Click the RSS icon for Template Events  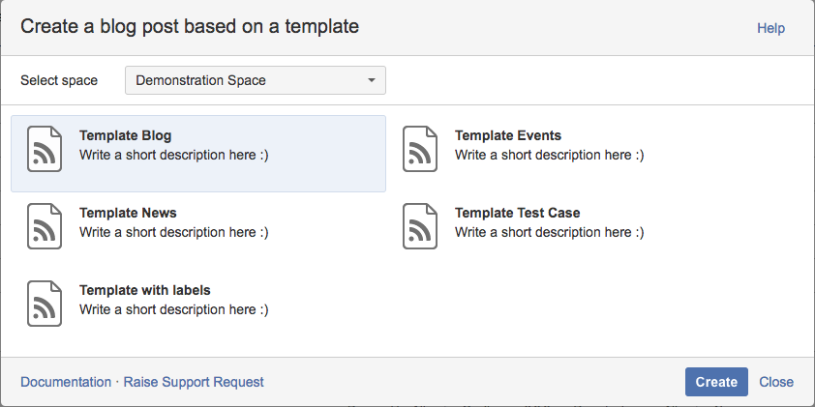(x=419, y=149)
